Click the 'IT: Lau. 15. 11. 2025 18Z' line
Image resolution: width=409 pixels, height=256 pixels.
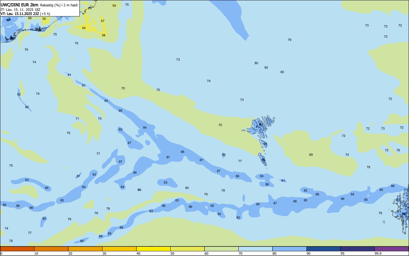20,9
